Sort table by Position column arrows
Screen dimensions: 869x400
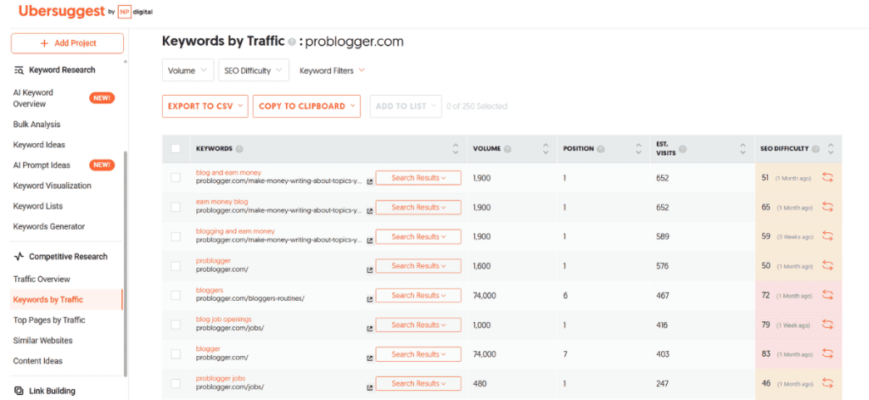pyautogui.click(x=639, y=149)
